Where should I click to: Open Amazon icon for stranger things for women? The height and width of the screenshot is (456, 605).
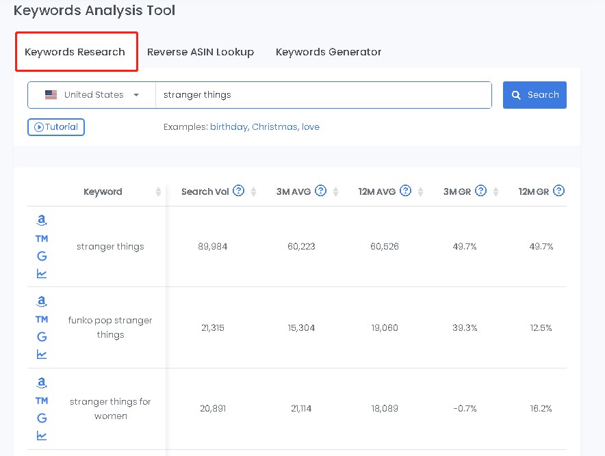[x=42, y=382]
